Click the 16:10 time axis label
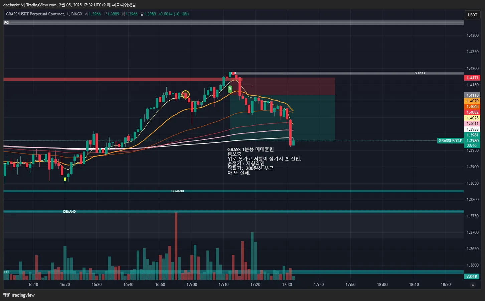 pos(33,285)
